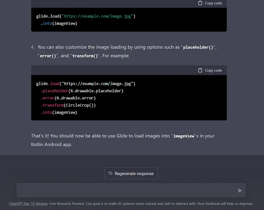Click the inline `transform()` code text
264x210 pixels.
(85, 56)
